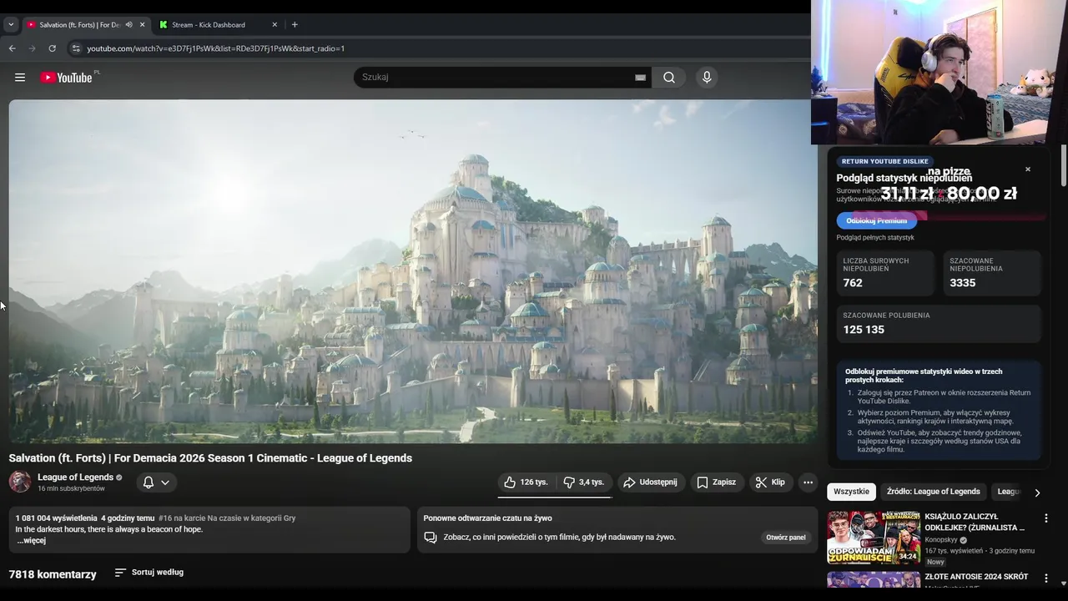Close the Return YouTube Dislike panel
Screen dimensions: 1068x601
coord(1028,169)
